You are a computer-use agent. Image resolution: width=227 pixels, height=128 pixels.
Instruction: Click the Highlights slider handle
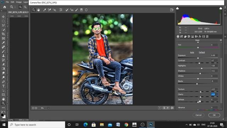202,68
